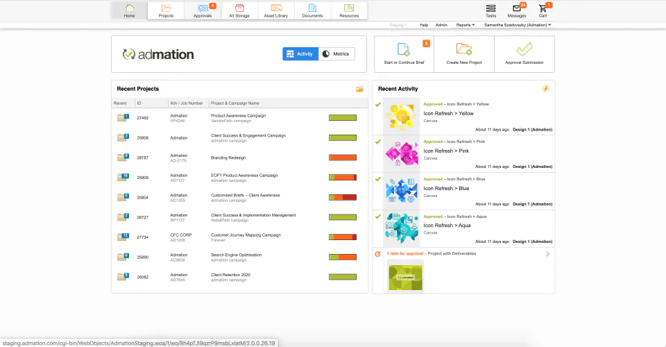
Task: Open the Admin menu
Action: (x=441, y=25)
